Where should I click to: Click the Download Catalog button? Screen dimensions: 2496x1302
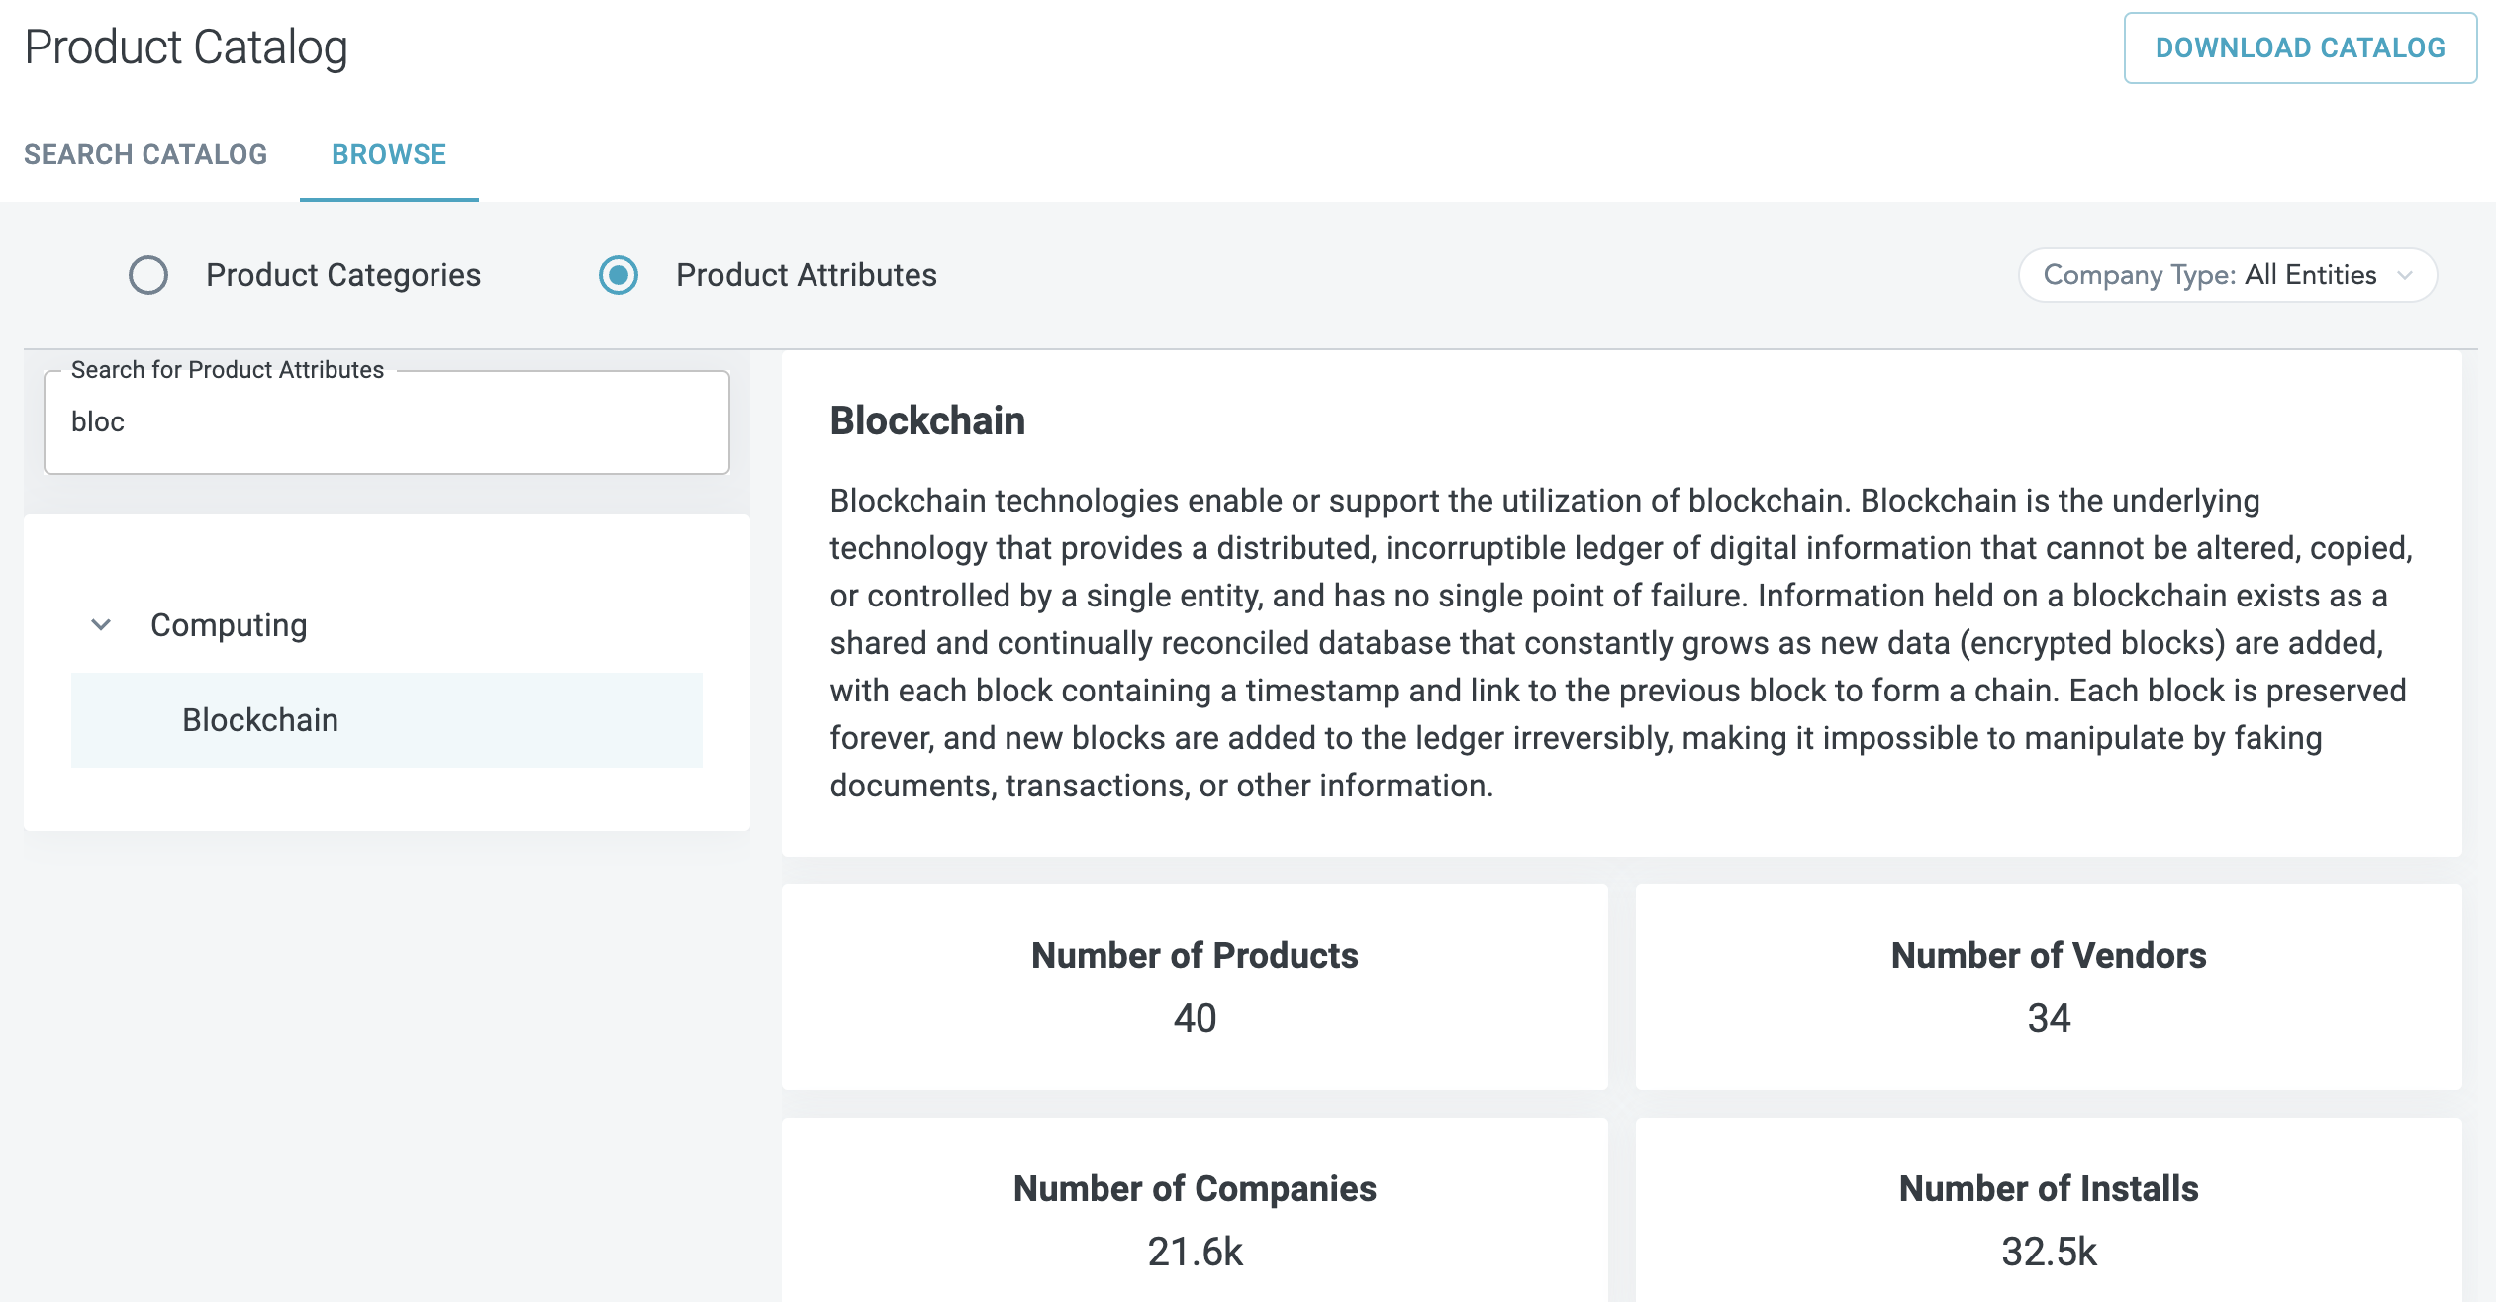2299,47
